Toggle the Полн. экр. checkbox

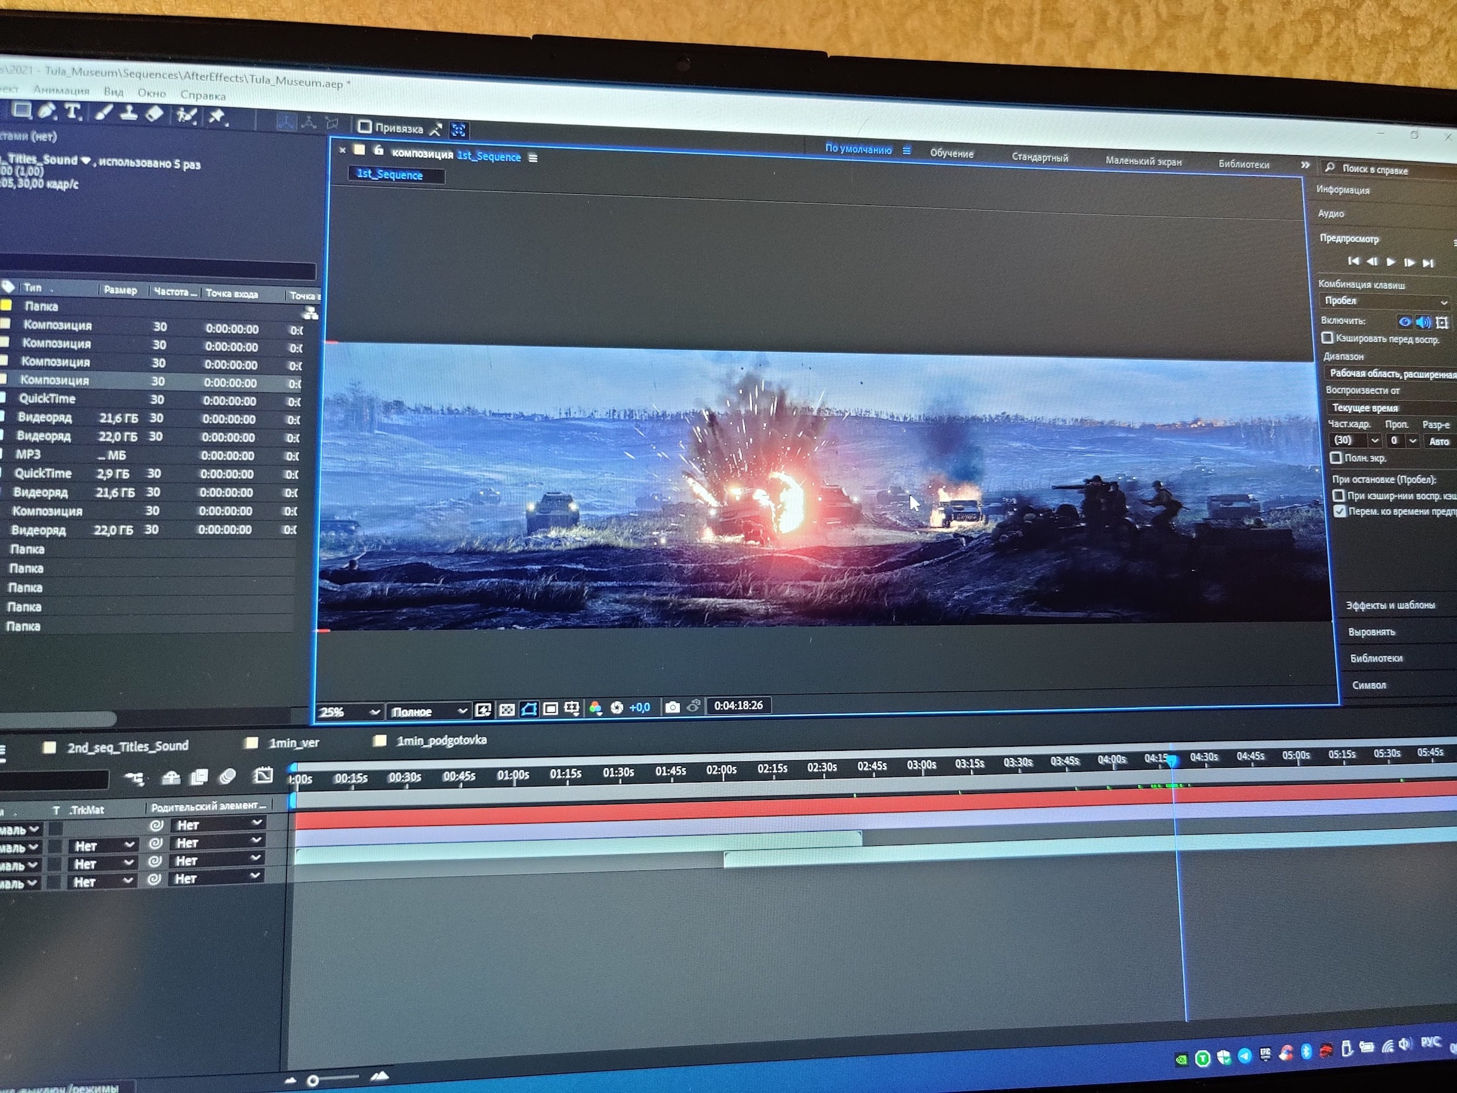coord(1336,457)
